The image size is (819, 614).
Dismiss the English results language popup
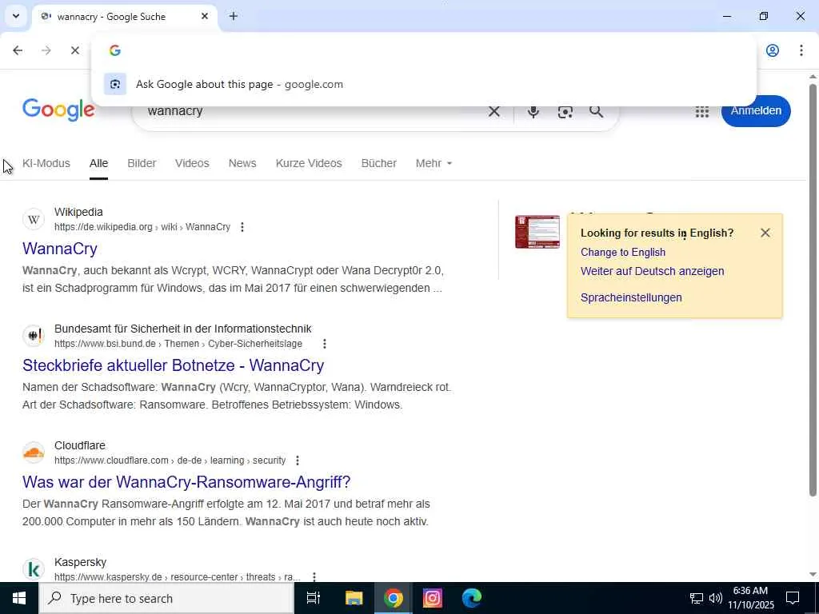tap(765, 233)
